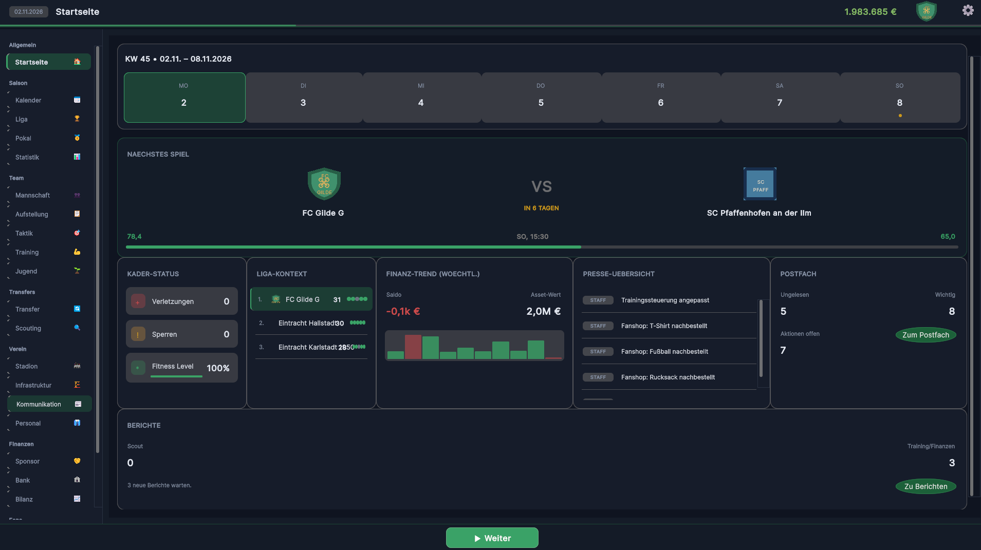Image resolution: width=981 pixels, height=550 pixels.
Task: Open Mannschaft menu entry
Action: (x=49, y=195)
